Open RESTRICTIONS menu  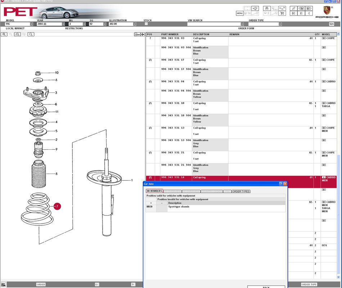[x=74, y=28]
